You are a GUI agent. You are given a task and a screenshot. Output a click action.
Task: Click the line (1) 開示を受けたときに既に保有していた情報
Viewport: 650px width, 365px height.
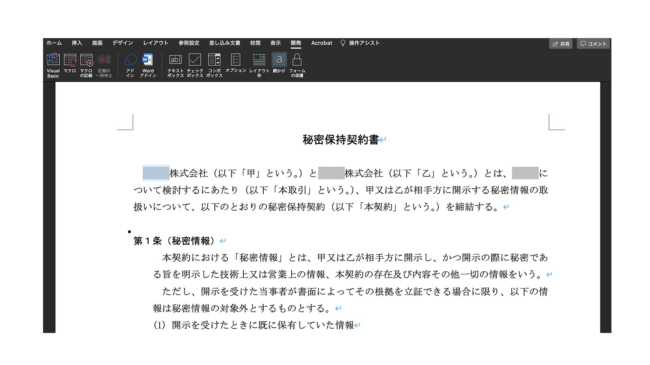tap(254, 325)
